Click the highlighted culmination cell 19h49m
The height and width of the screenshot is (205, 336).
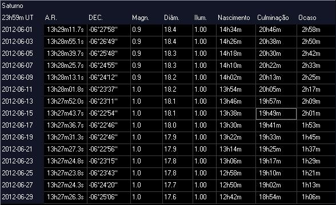click(276, 114)
